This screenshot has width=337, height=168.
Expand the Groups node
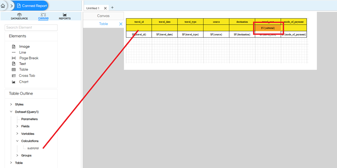18,155
